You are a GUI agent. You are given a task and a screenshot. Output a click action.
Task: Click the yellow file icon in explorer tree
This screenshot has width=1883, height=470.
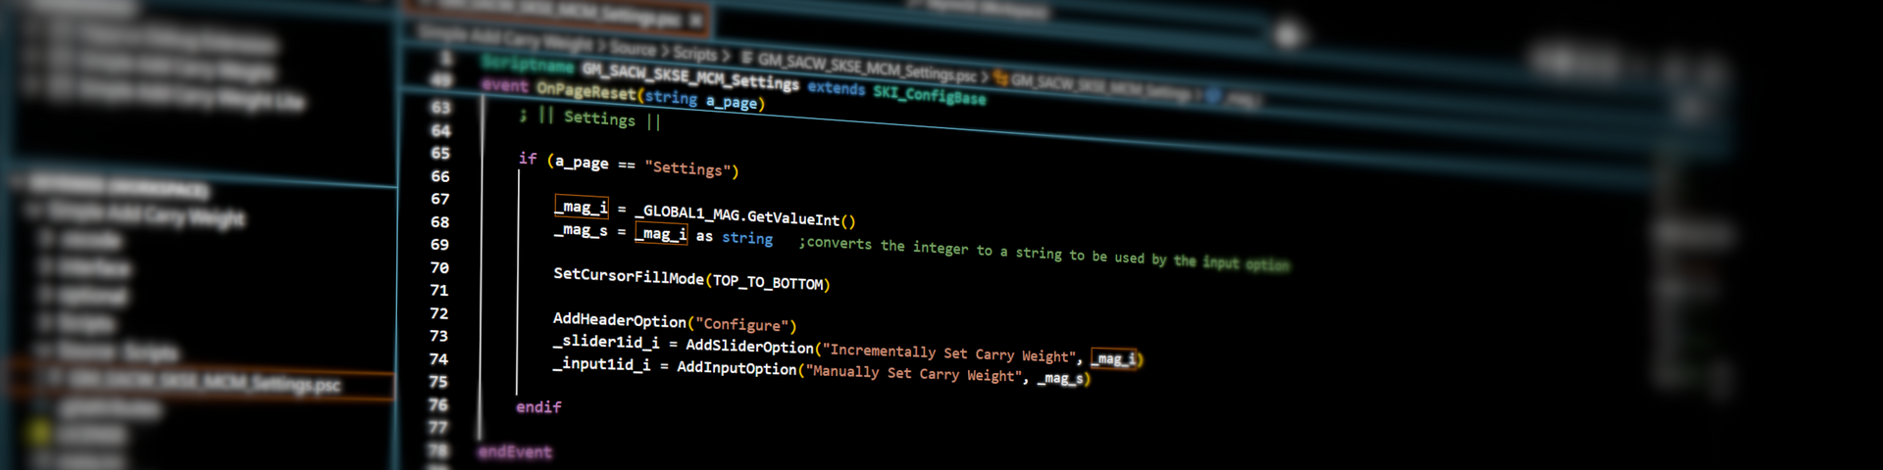tap(41, 432)
